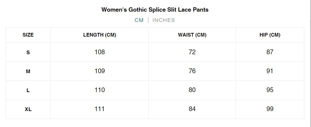
Task: Click length value 108 for size S
Action: coord(100,52)
